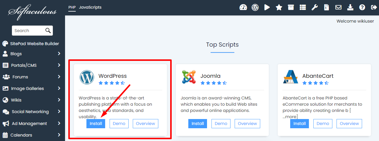The image size is (379, 141).
Task: View the AbanteCart Overview
Action: click(349, 123)
